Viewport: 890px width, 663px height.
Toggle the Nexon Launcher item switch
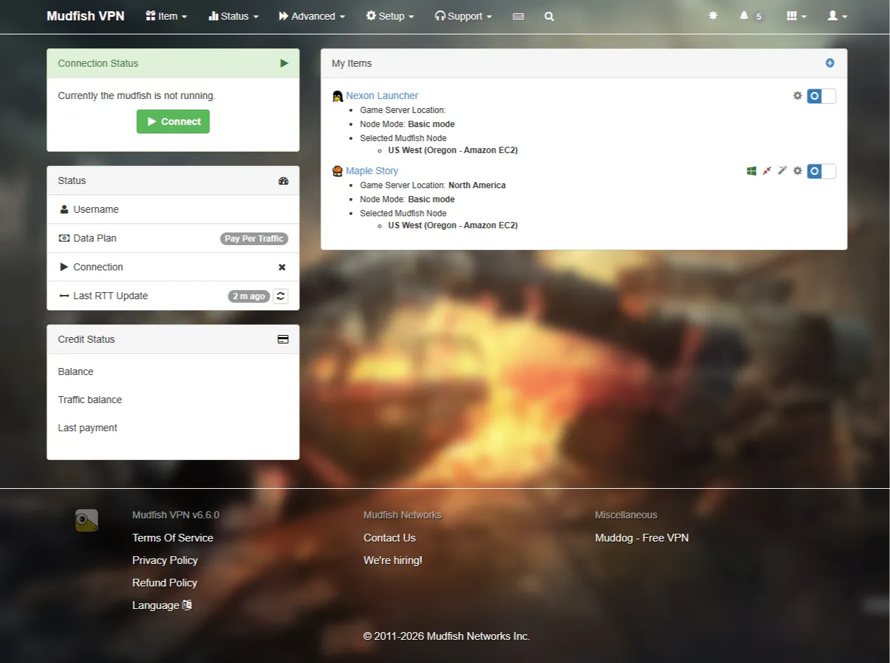click(x=821, y=96)
